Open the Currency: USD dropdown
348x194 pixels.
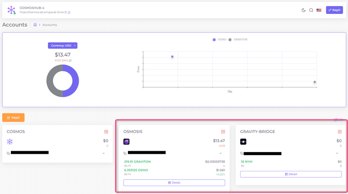tap(63, 45)
